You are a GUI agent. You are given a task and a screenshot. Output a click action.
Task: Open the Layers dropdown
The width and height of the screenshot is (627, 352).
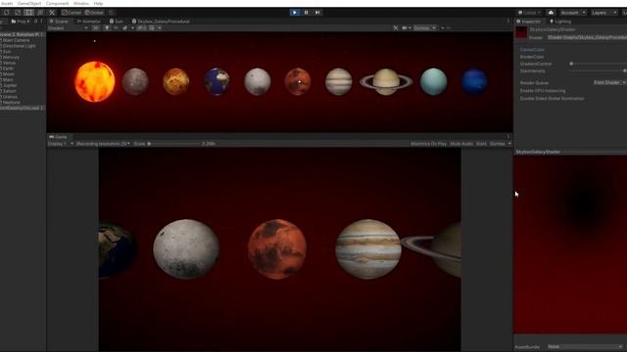[603, 13]
